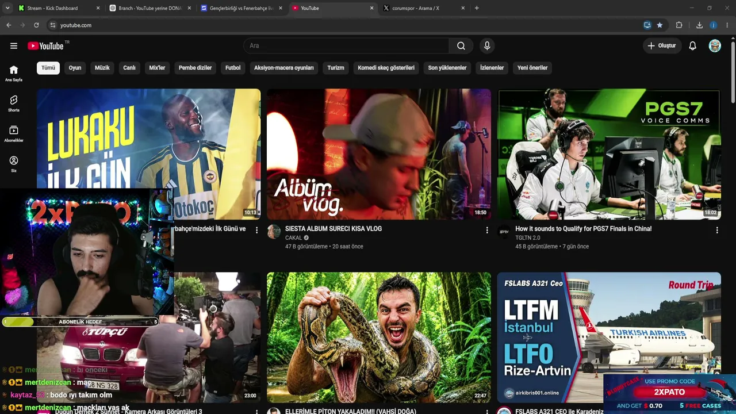This screenshot has width=736, height=414.
Task: Filter the feed by Oyun
Action: coord(75,68)
